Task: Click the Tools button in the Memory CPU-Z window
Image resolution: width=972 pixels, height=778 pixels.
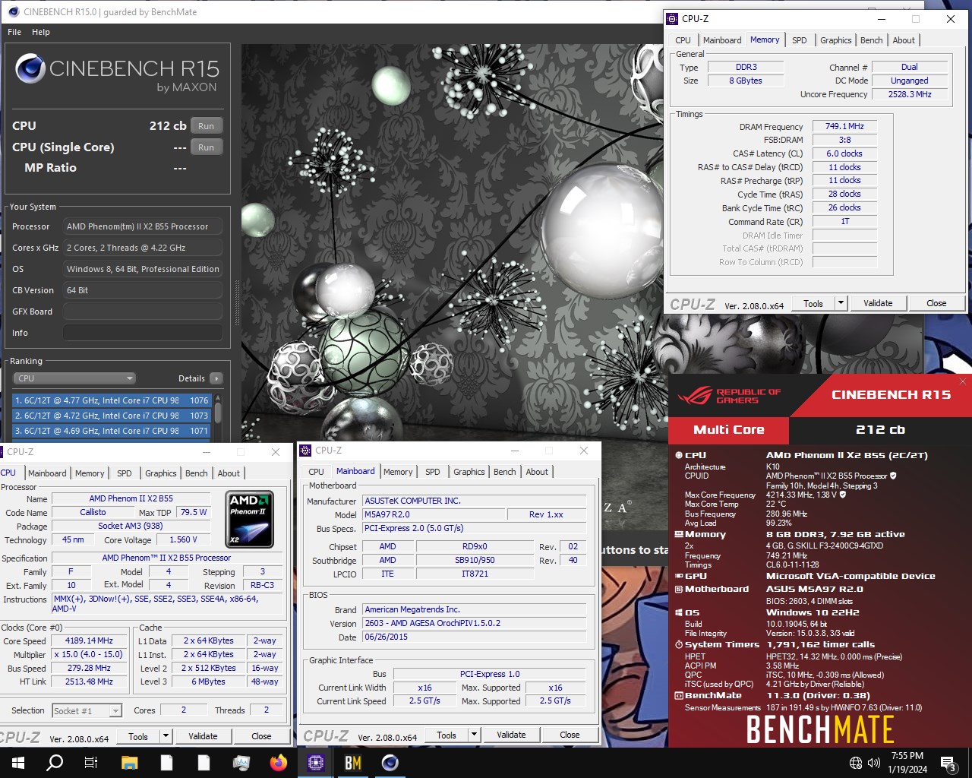Action: [x=813, y=303]
